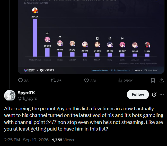Open the three-dot more options menu
167x146 pixels.
tap(162, 95)
